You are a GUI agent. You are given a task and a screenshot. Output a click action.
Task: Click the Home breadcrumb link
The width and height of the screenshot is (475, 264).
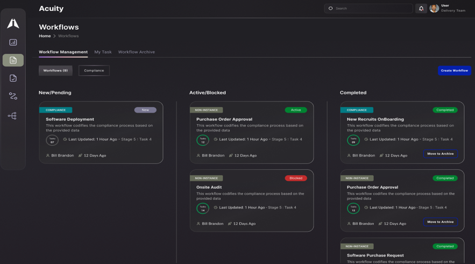45,36
